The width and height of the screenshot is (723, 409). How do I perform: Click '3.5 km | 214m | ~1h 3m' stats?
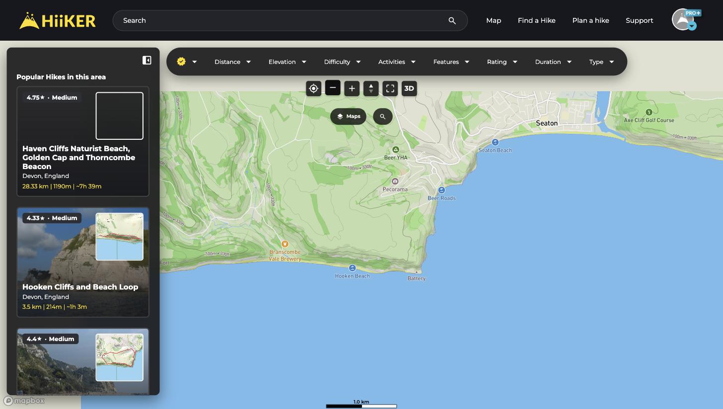(55, 307)
